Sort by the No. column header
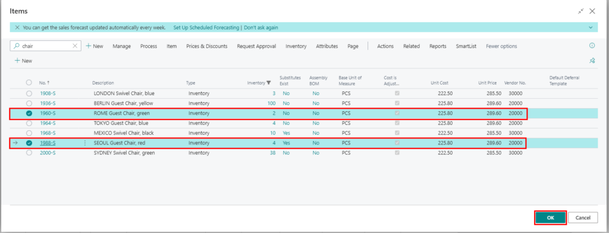Image resolution: width=609 pixels, height=233 pixels. point(44,83)
